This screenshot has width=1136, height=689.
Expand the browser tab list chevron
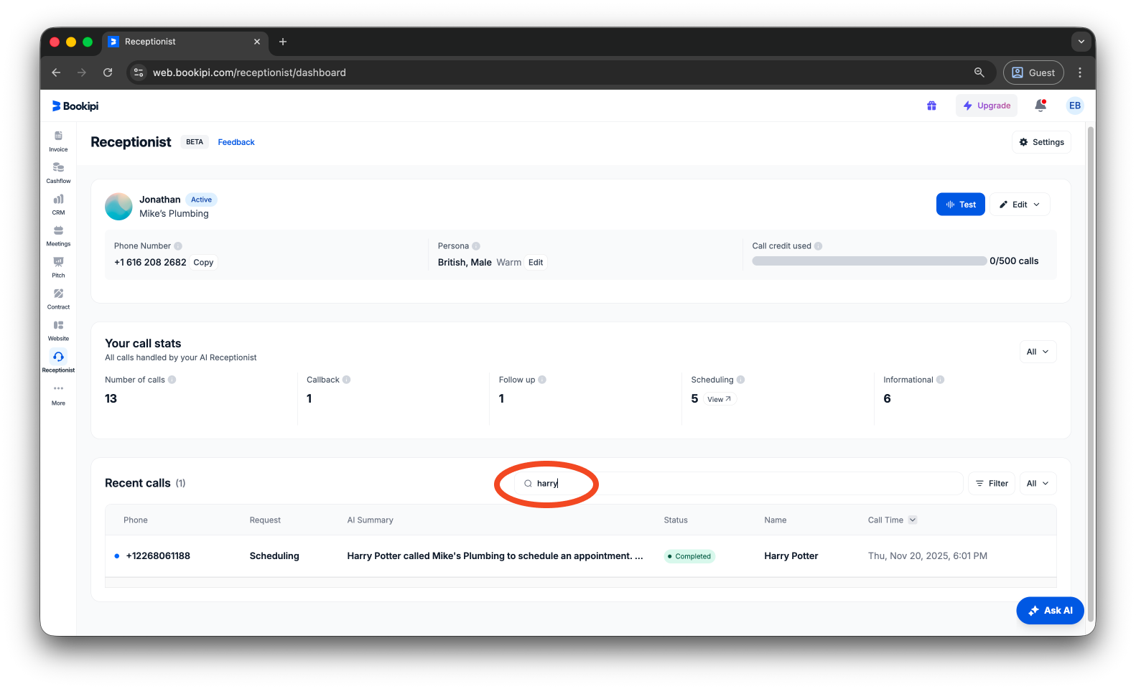(1081, 42)
